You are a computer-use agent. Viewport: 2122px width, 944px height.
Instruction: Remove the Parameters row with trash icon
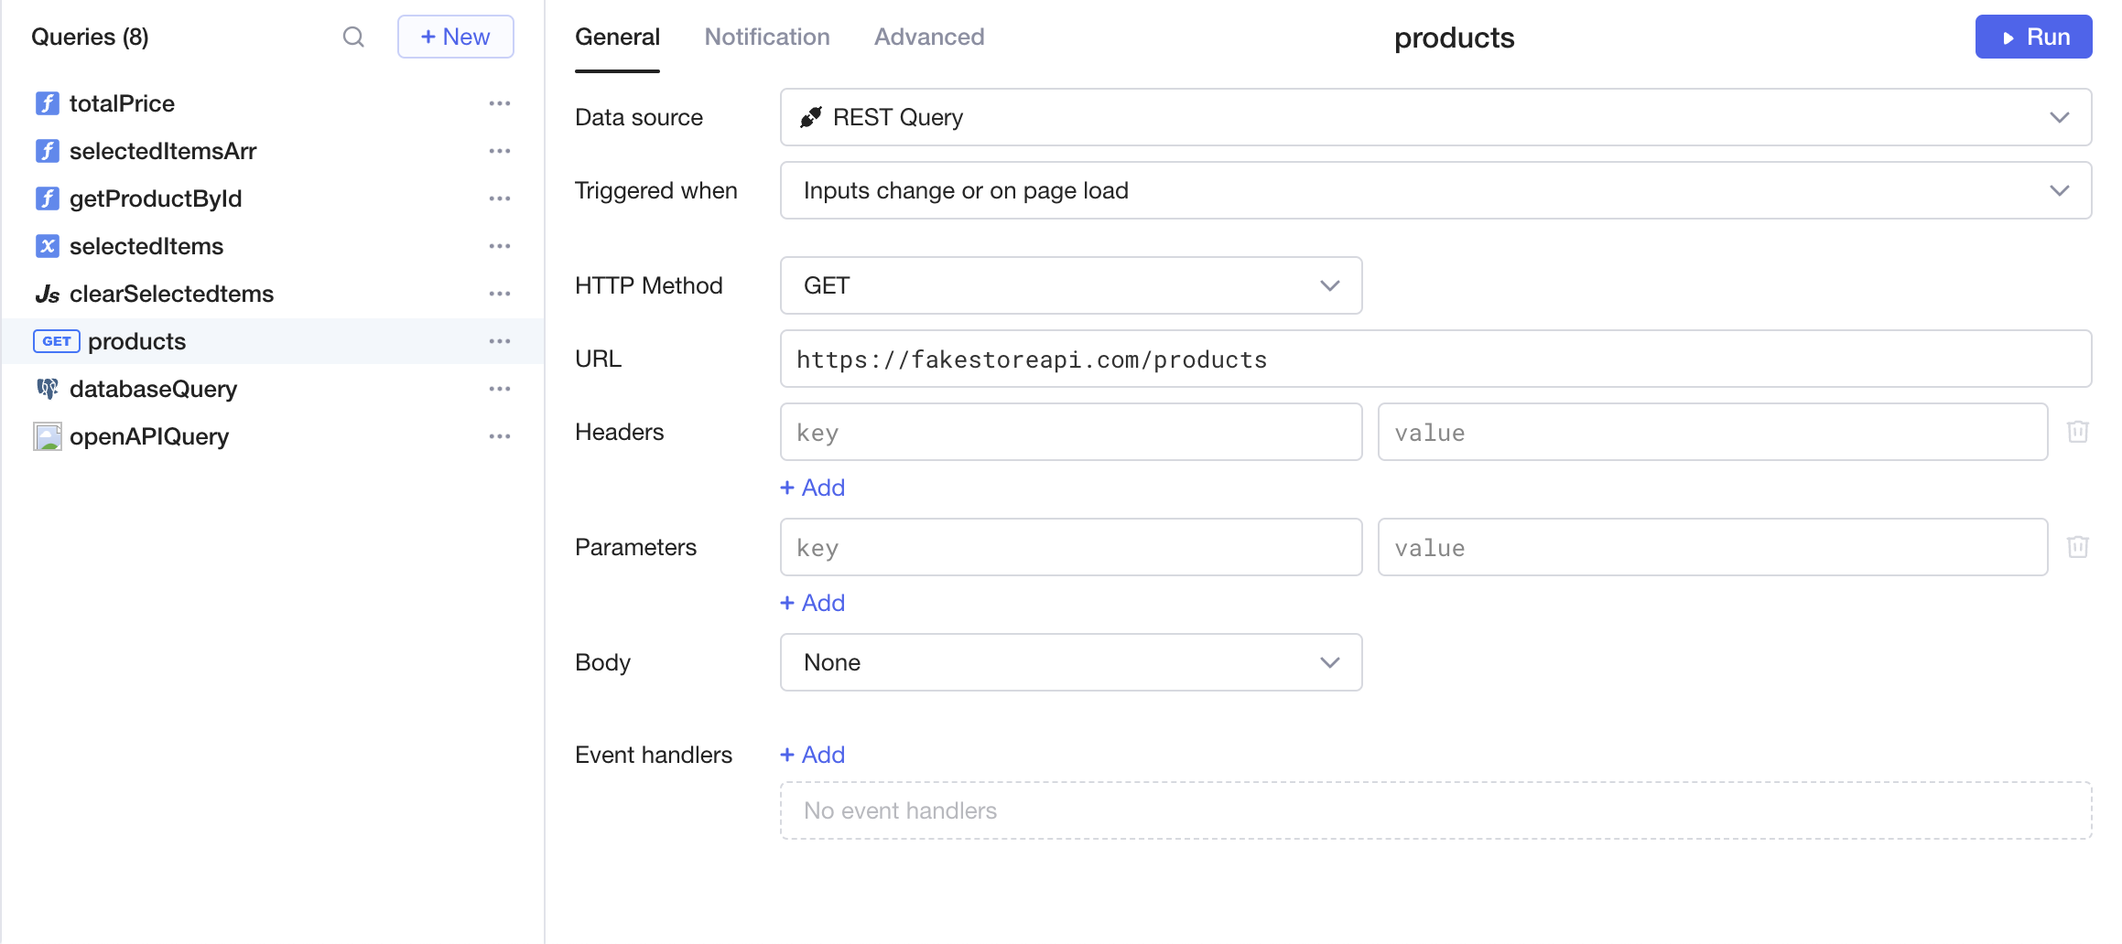click(2077, 547)
